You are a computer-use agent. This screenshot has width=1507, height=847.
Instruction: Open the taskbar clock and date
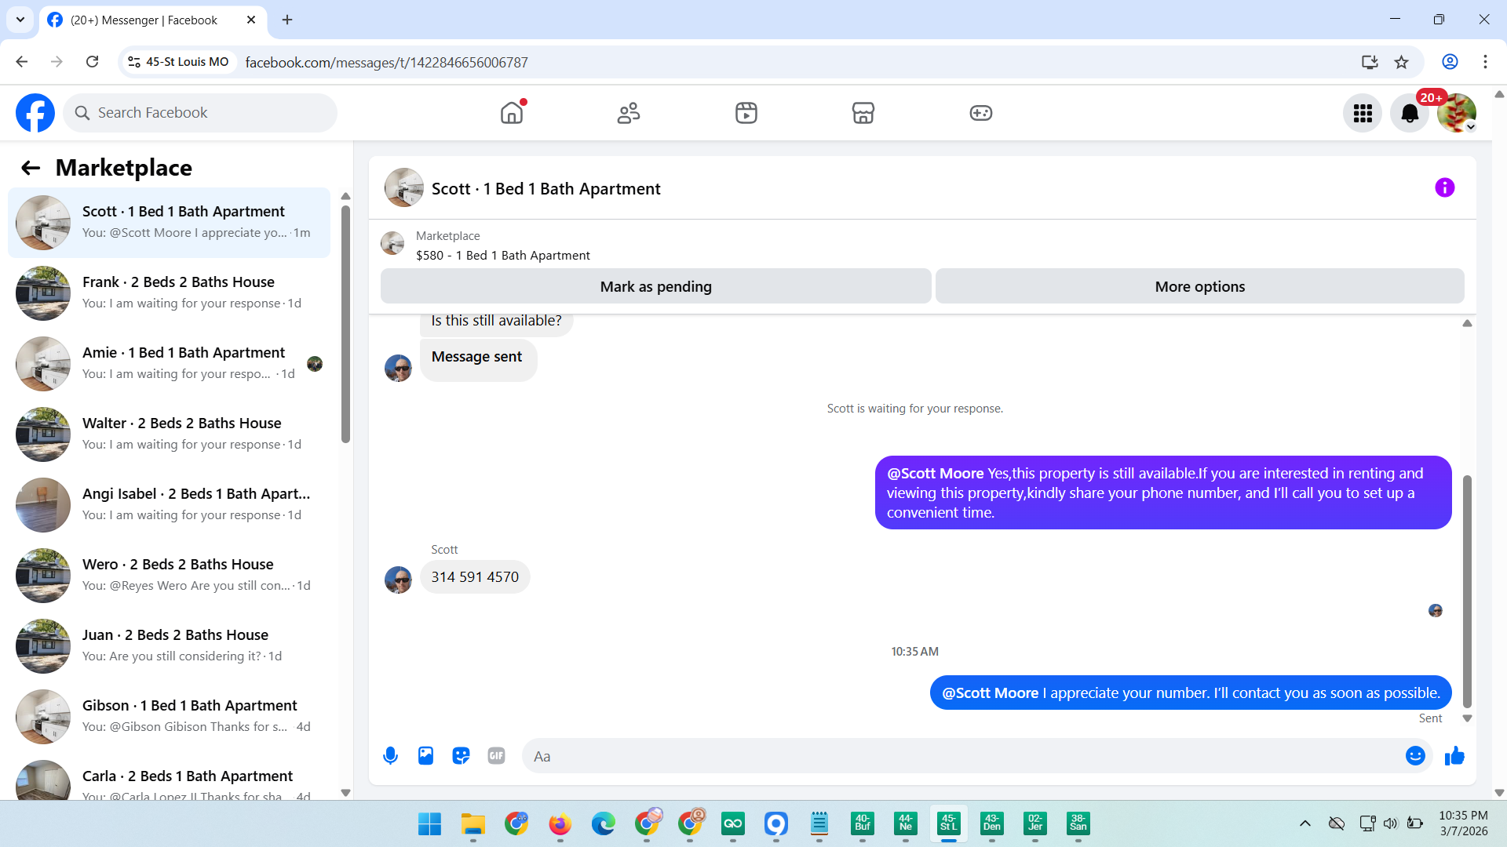tap(1463, 823)
